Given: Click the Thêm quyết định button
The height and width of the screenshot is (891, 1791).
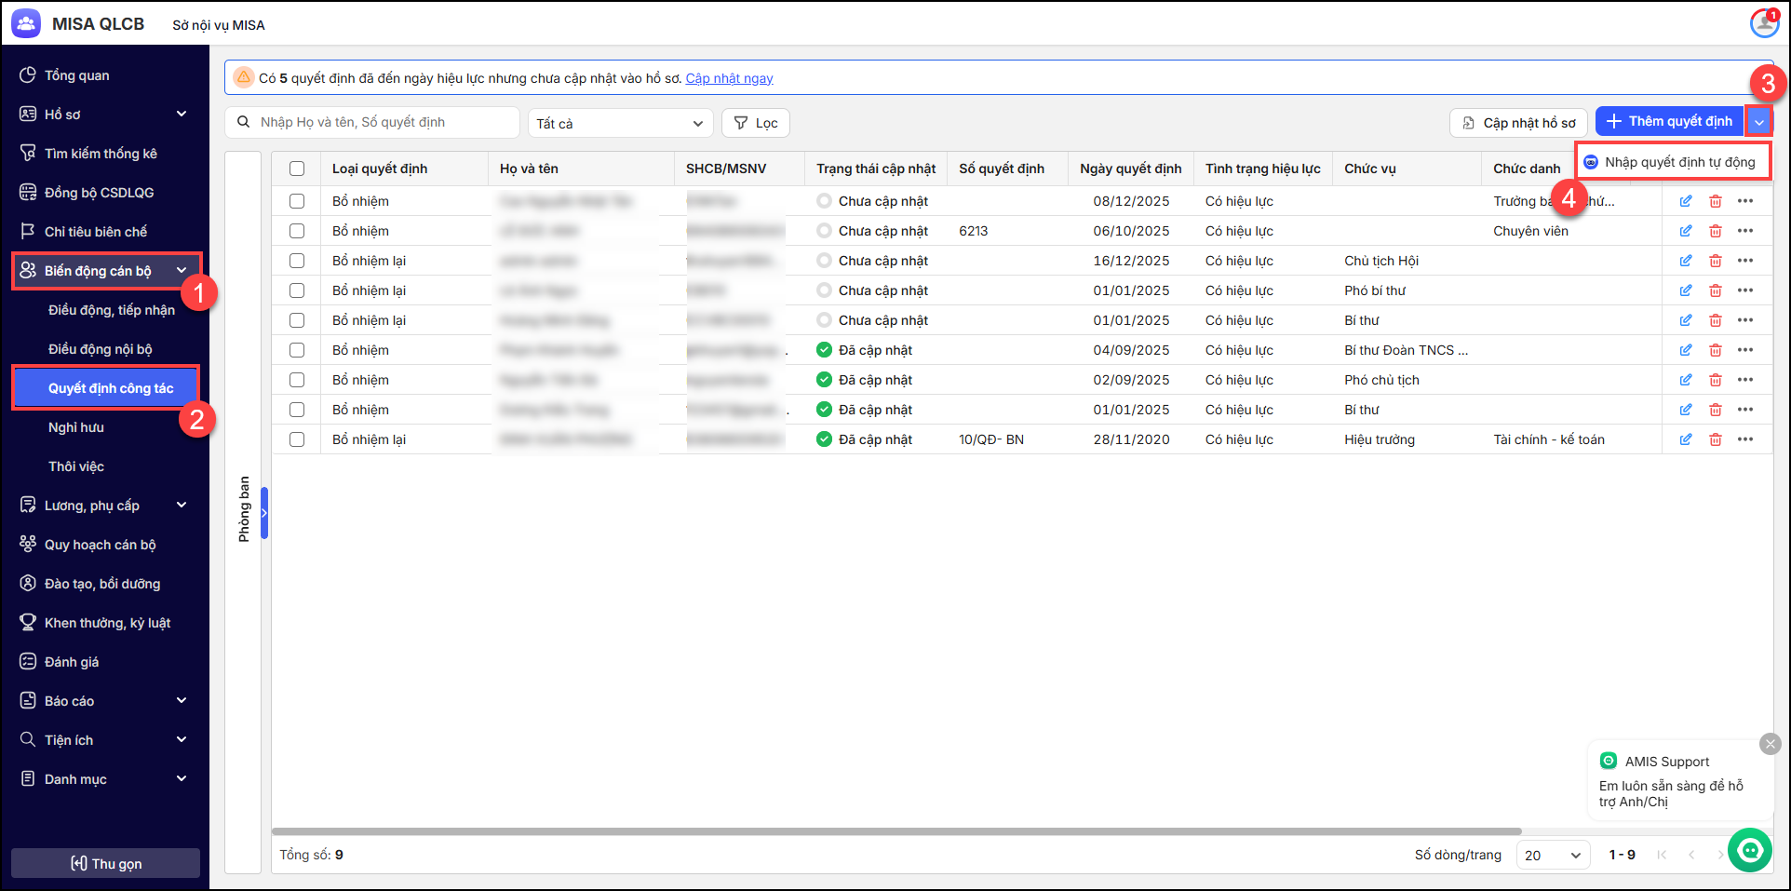Looking at the screenshot, I should (x=1669, y=121).
